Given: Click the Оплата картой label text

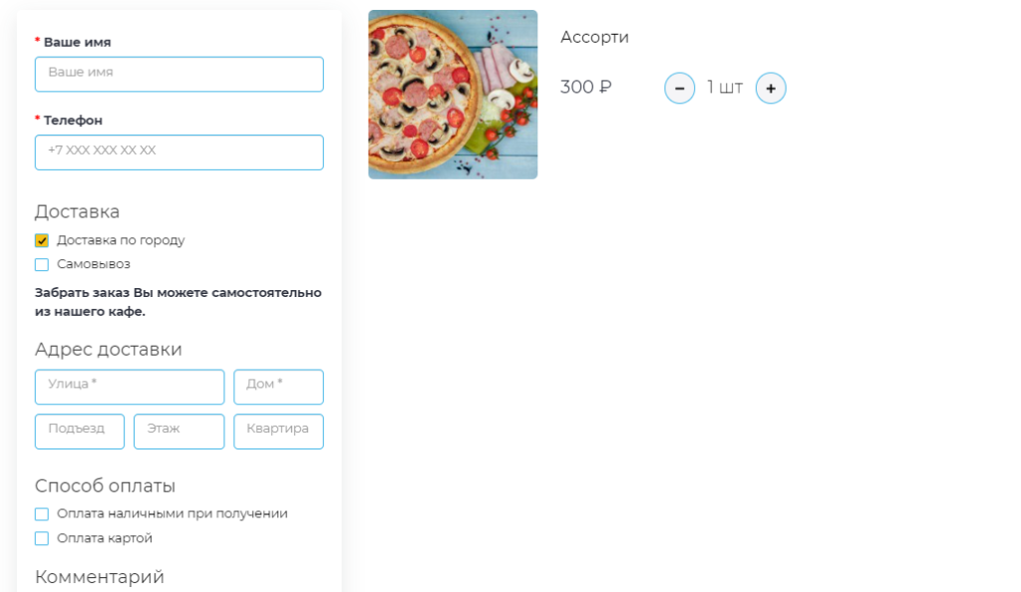Looking at the screenshot, I should 104,538.
